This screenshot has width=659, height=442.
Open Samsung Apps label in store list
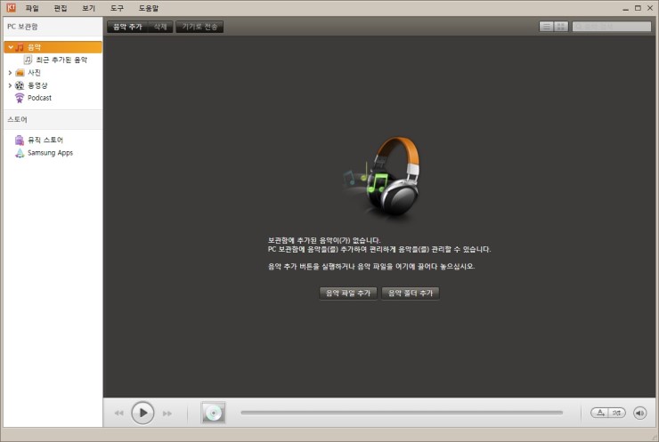51,153
